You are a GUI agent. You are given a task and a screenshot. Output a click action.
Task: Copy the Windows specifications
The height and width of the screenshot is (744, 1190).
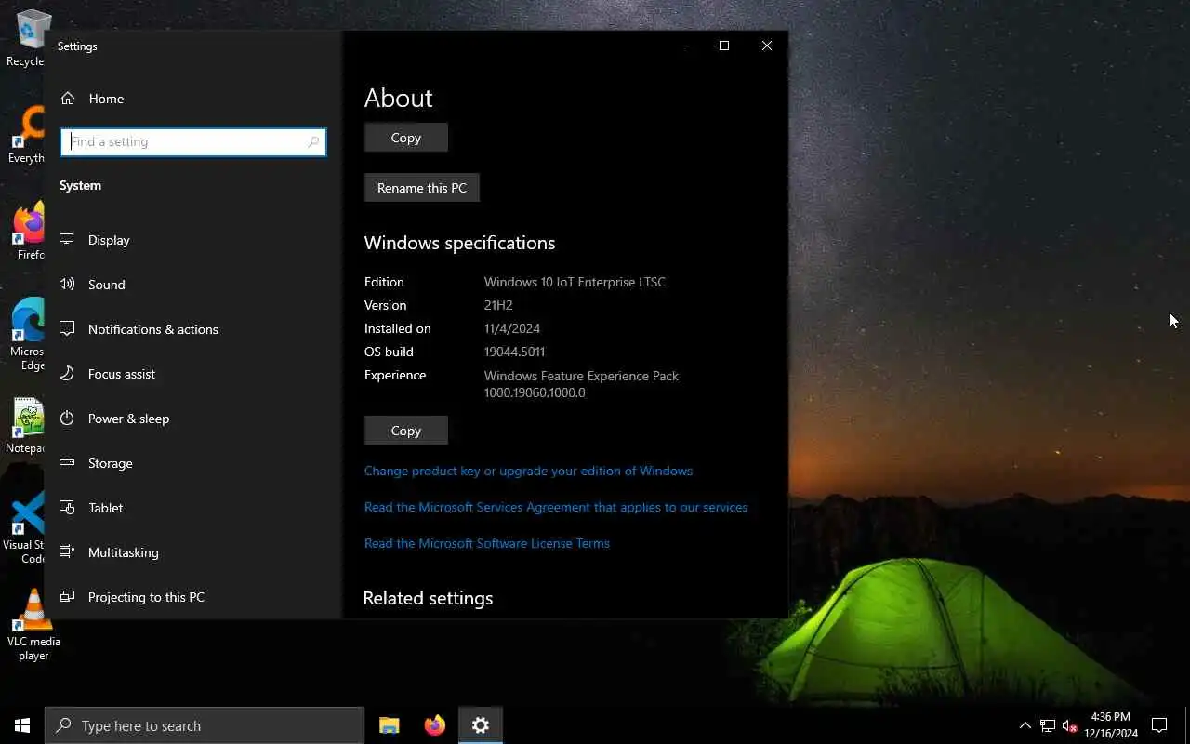pos(406,431)
